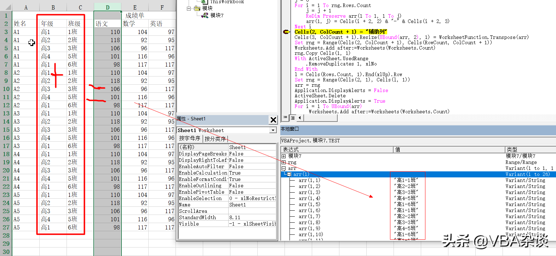The height and width of the screenshot is (256, 556).
Task: Switch to 按字母序 tab
Action: 190,138
